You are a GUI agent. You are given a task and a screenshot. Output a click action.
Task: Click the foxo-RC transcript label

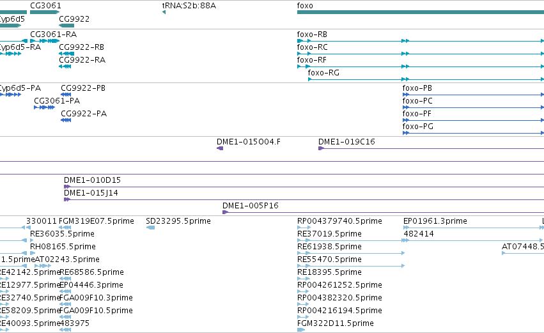[x=312, y=47]
